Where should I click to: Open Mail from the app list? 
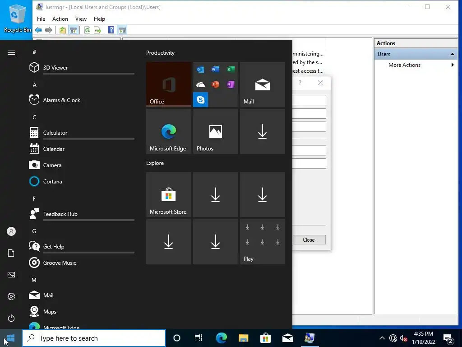pyautogui.click(x=81, y=295)
